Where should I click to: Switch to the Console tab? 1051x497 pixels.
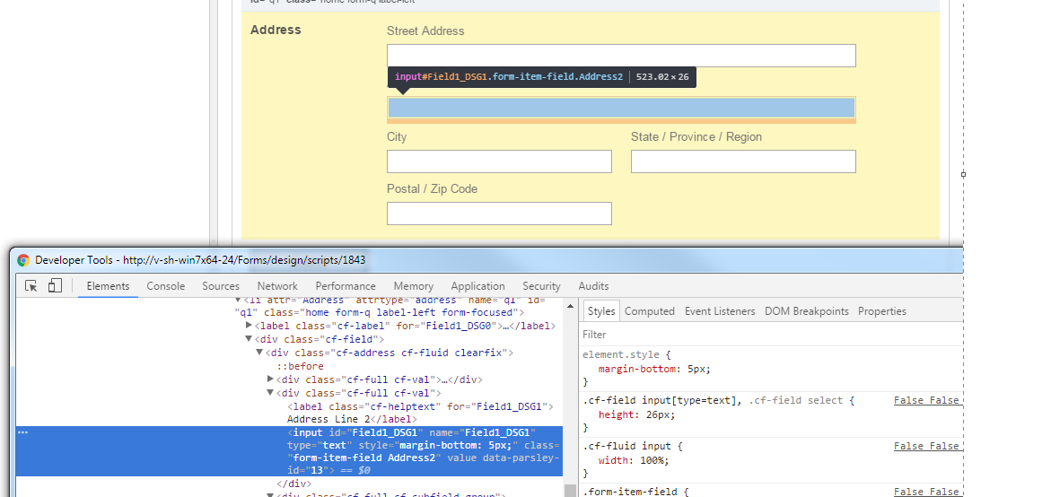click(x=165, y=286)
